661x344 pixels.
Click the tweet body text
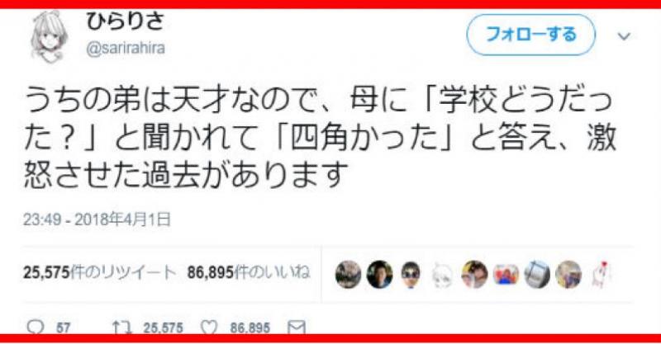click(x=321, y=138)
